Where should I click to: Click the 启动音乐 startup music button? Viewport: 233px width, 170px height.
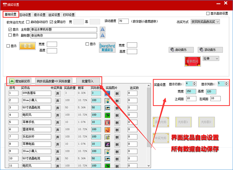(181, 50)
